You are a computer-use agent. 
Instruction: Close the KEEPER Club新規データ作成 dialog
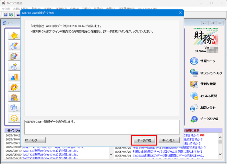point(180,13)
